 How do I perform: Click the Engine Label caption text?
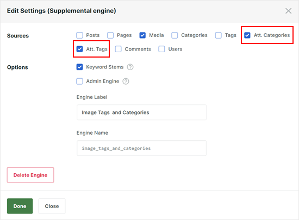click(92, 97)
